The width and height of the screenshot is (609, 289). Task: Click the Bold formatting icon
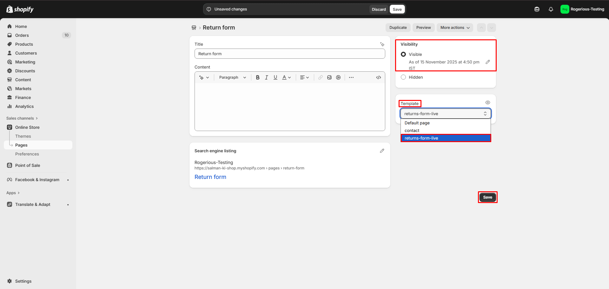click(x=258, y=77)
